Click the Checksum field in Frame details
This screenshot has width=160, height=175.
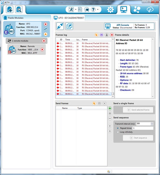(x=127, y=90)
